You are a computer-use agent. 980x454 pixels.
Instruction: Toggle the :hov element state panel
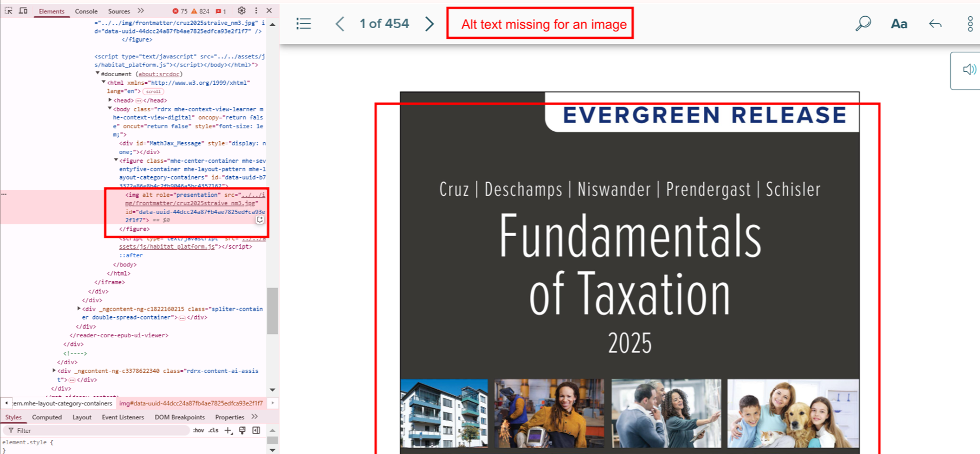[199, 431]
